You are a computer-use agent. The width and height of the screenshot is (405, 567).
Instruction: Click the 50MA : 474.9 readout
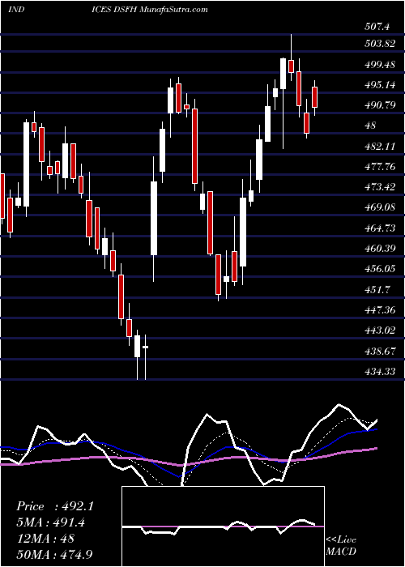click(55, 554)
